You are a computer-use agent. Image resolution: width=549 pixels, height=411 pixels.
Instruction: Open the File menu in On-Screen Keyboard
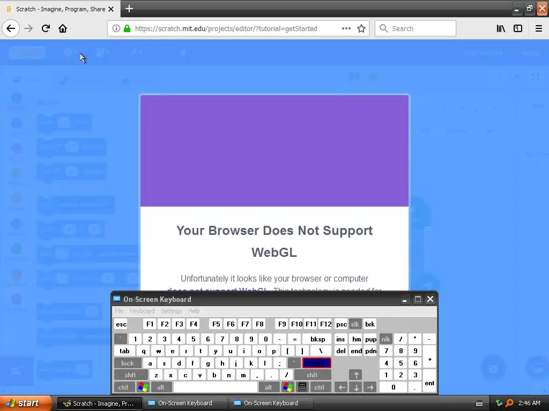[x=119, y=311]
